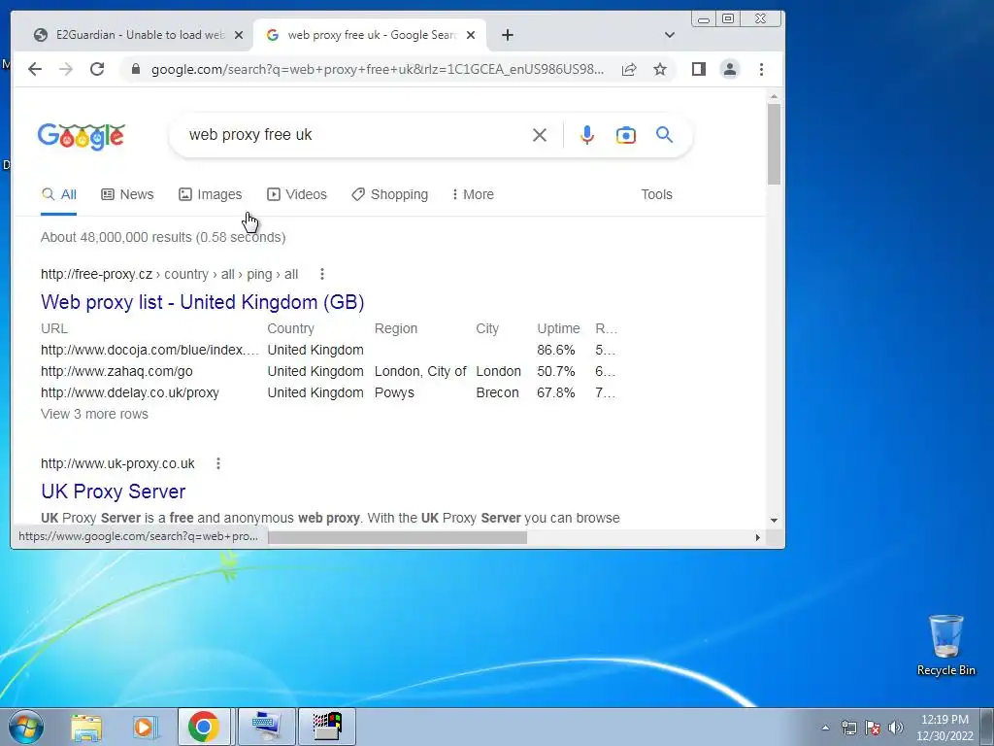Click the forward navigation arrow

(x=66, y=69)
